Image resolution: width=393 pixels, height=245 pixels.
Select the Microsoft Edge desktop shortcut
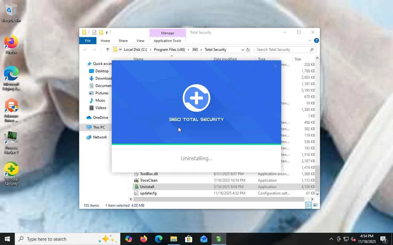click(11, 78)
